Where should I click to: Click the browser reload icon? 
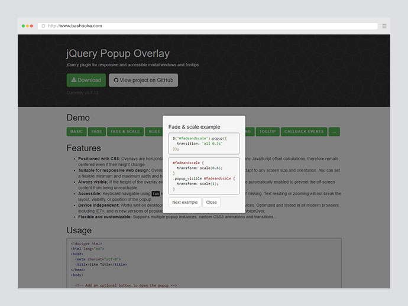coord(43,26)
